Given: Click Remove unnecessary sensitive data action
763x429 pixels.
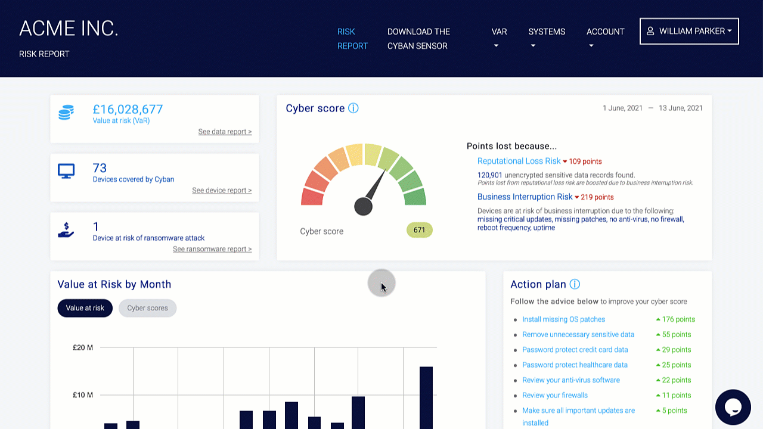Looking at the screenshot, I should (x=578, y=334).
